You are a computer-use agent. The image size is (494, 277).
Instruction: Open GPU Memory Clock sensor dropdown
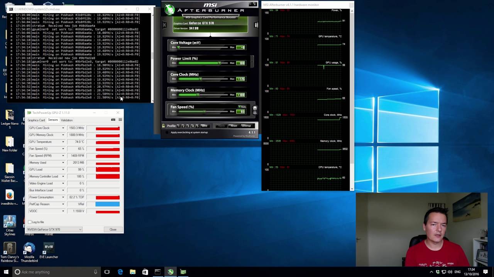pyautogui.click(x=63, y=135)
